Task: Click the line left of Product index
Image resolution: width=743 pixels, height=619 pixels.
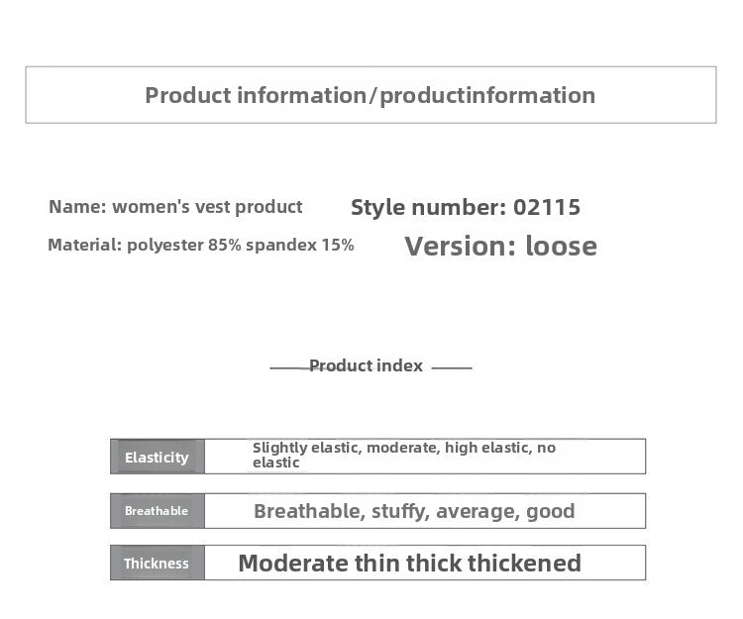Action: pyautogui.click(x=289, y=367)
